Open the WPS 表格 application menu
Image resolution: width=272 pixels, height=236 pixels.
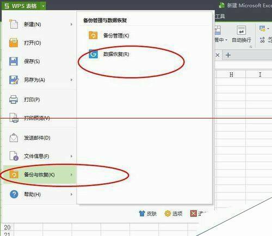tap(23, 5)
